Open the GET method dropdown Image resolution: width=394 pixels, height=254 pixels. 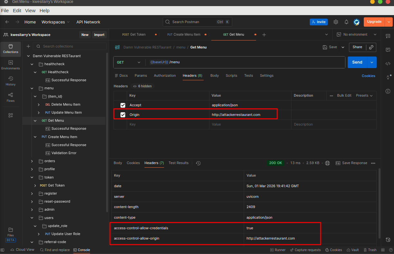point(129,62)
